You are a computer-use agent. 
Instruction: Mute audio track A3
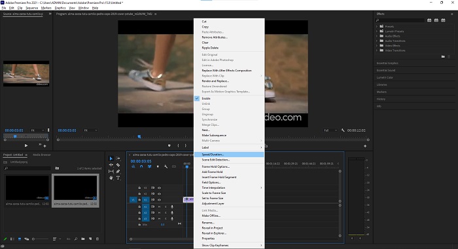[x=160, y=219]
